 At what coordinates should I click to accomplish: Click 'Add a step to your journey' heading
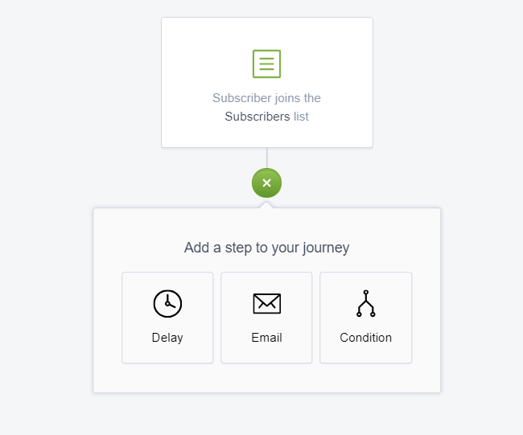[x=267, y=248]
